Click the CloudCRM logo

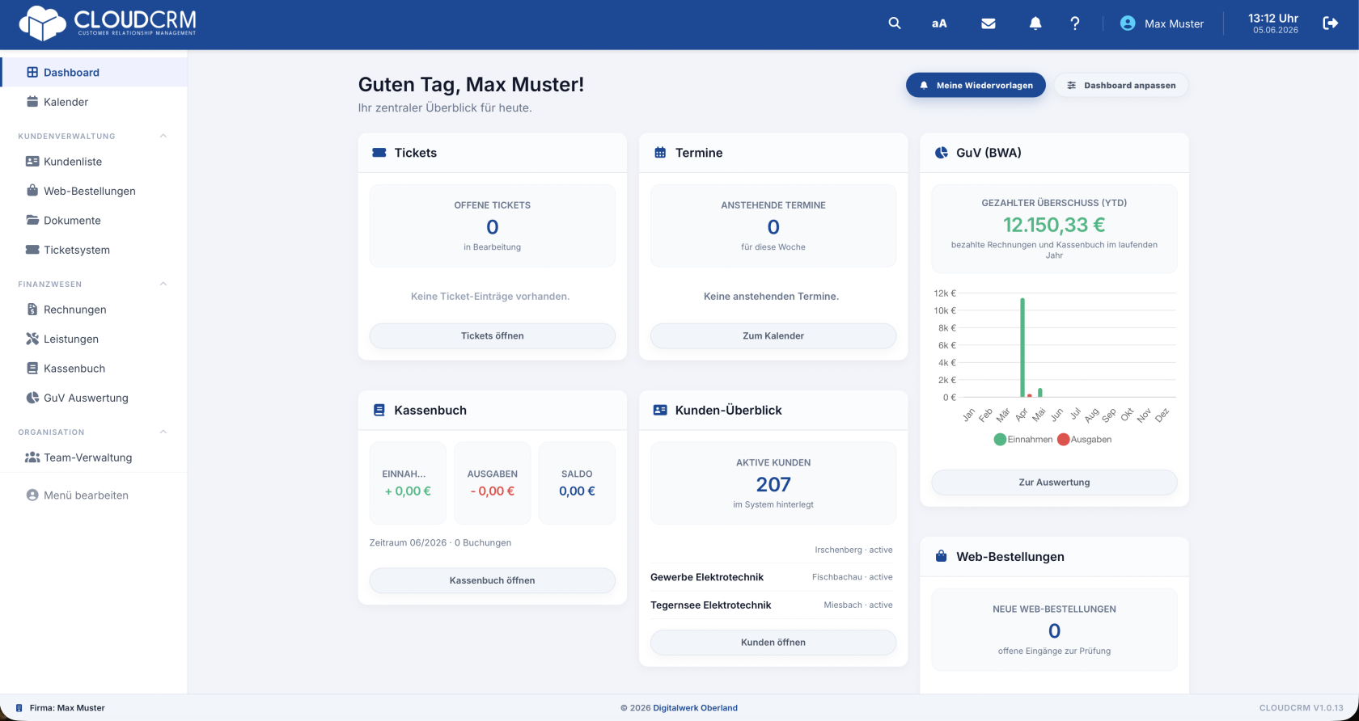tap(107, 23)
